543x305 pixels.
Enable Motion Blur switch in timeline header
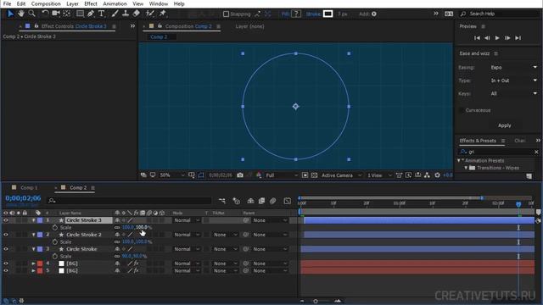pos(273,201)
